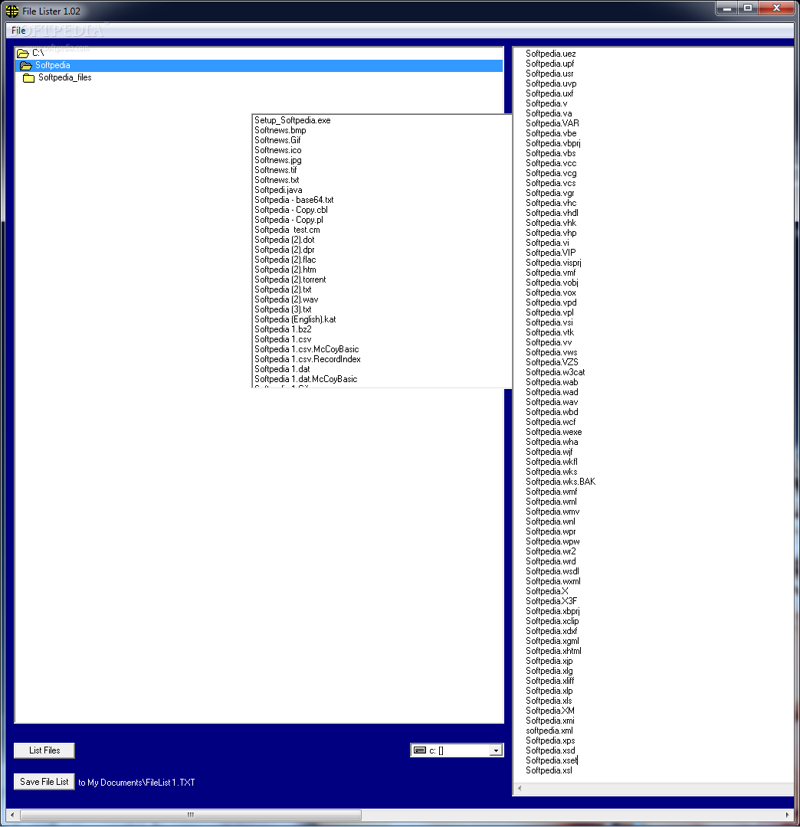Screen dimensions: 800x827
Task: Click Softpedia.VAR in output list
Action: (x=552, y=123)
